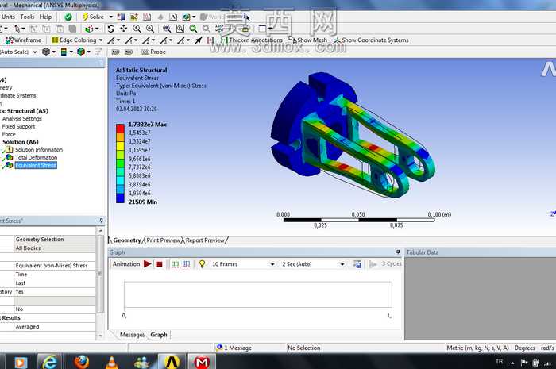Select Solution (A6) tree node

(21, 142)
